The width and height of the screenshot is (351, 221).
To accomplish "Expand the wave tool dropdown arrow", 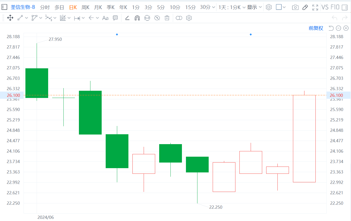I will [x=55, y=18].
